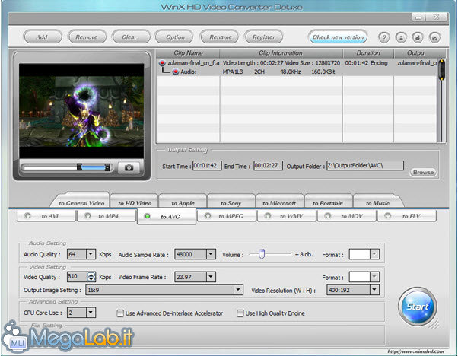Click the user account icon in toolbar
The image size is (458, 356).
tap(401, 37)
